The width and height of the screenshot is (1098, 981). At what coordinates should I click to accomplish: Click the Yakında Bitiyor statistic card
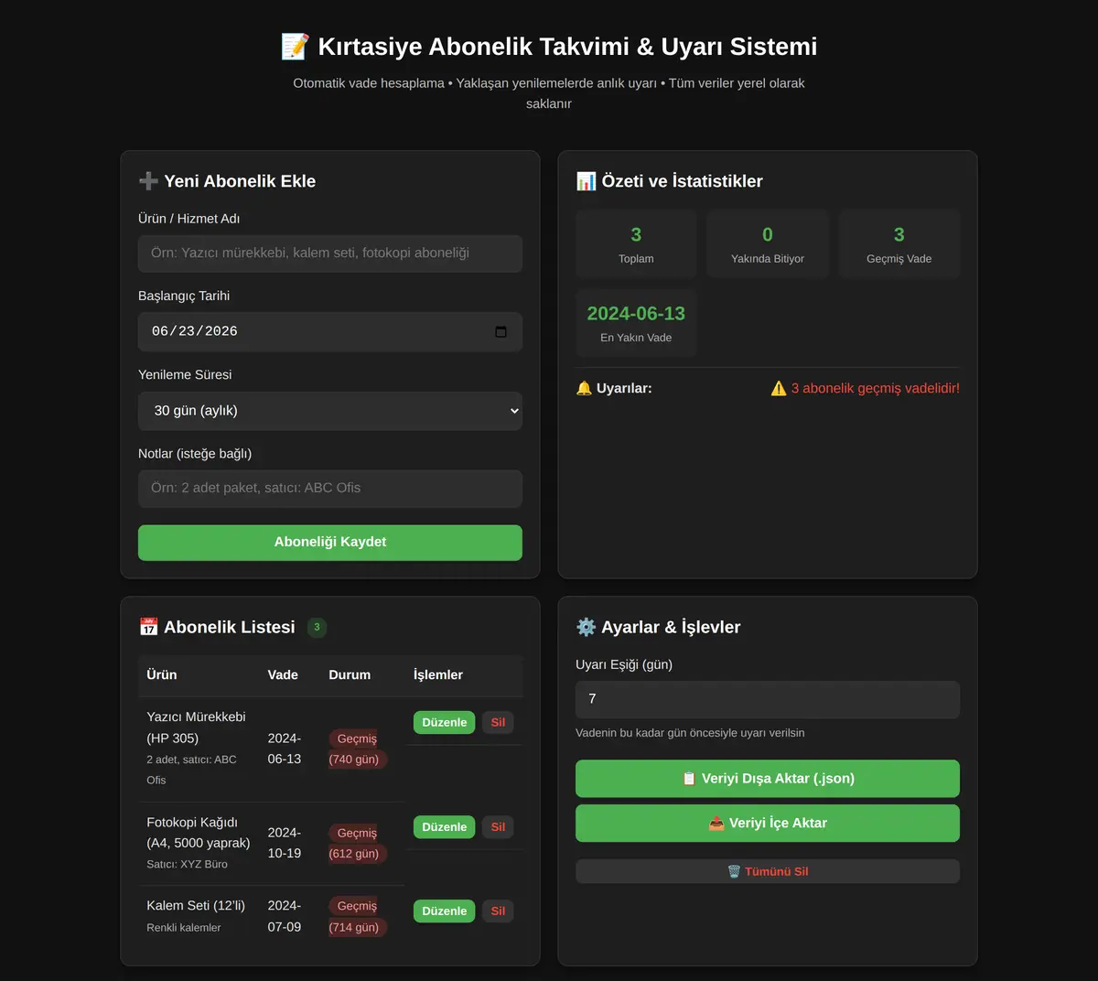point(768,243)
